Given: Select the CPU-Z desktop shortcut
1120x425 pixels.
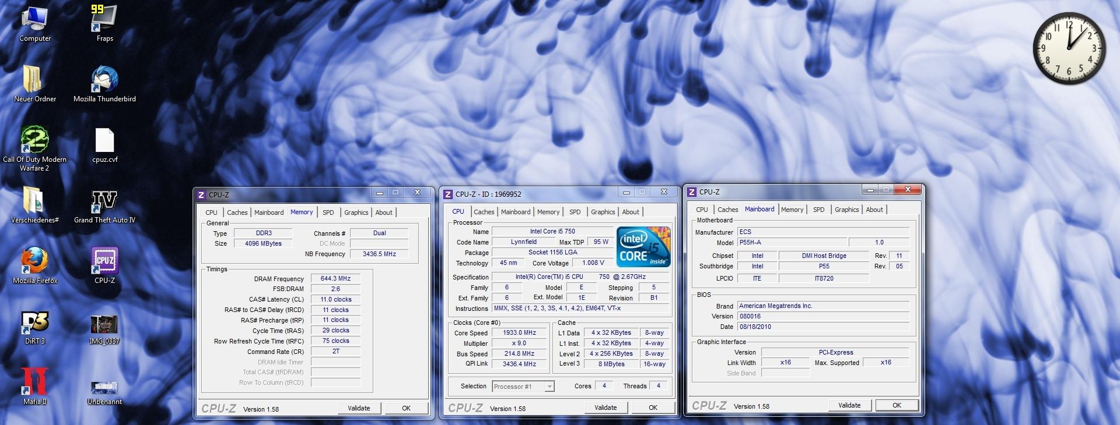Looking at the screenshot, I should click(104, 265).
